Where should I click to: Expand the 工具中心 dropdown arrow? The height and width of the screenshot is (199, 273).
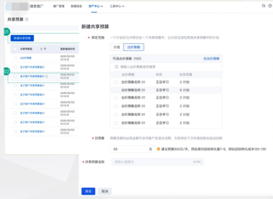click(123, 6)
